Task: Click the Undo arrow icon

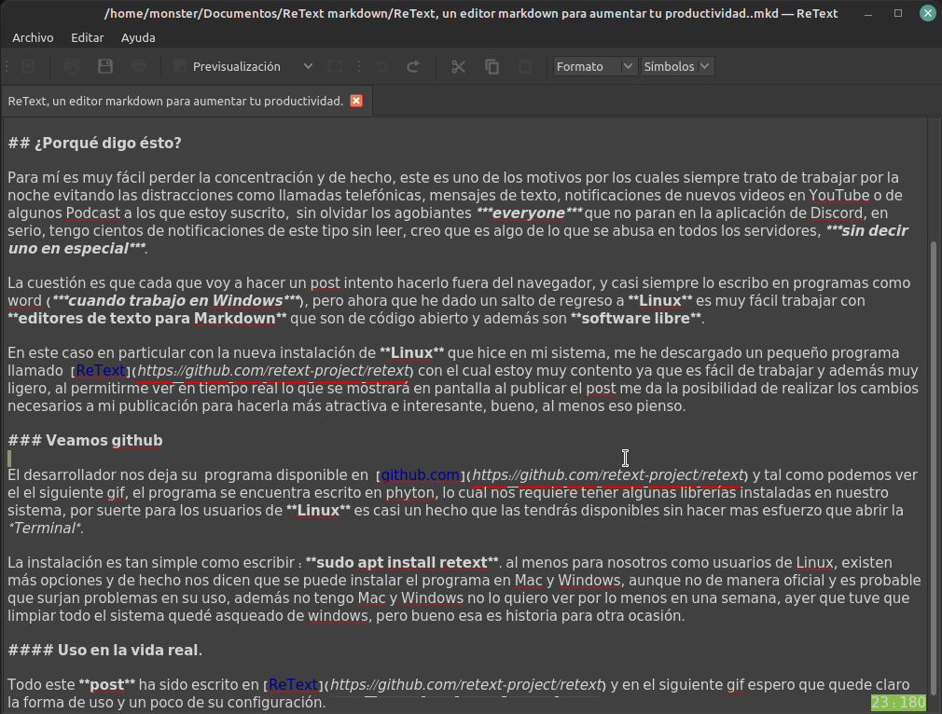Action: pos(381,66)
